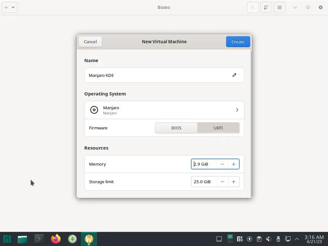
Task: Click the chevron arrow on Manjaro row
Action: [237, 110]
